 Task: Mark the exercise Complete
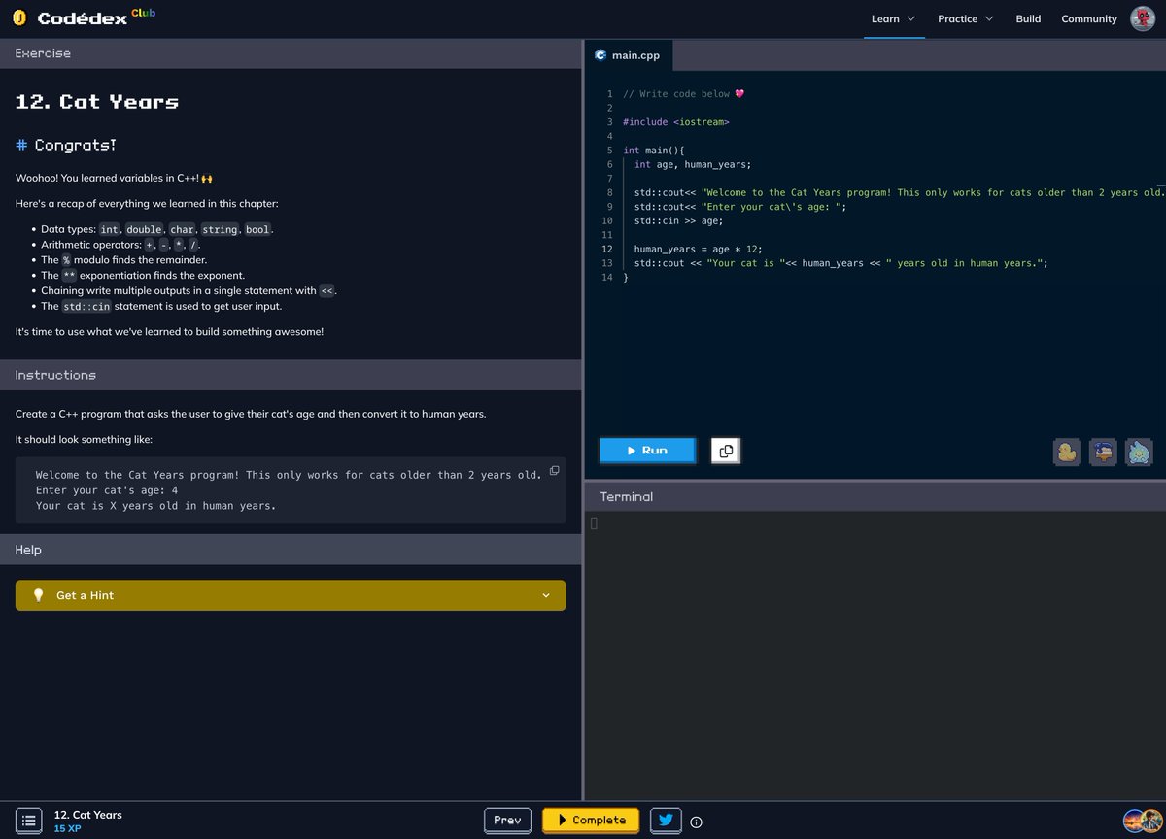[591, 820]
